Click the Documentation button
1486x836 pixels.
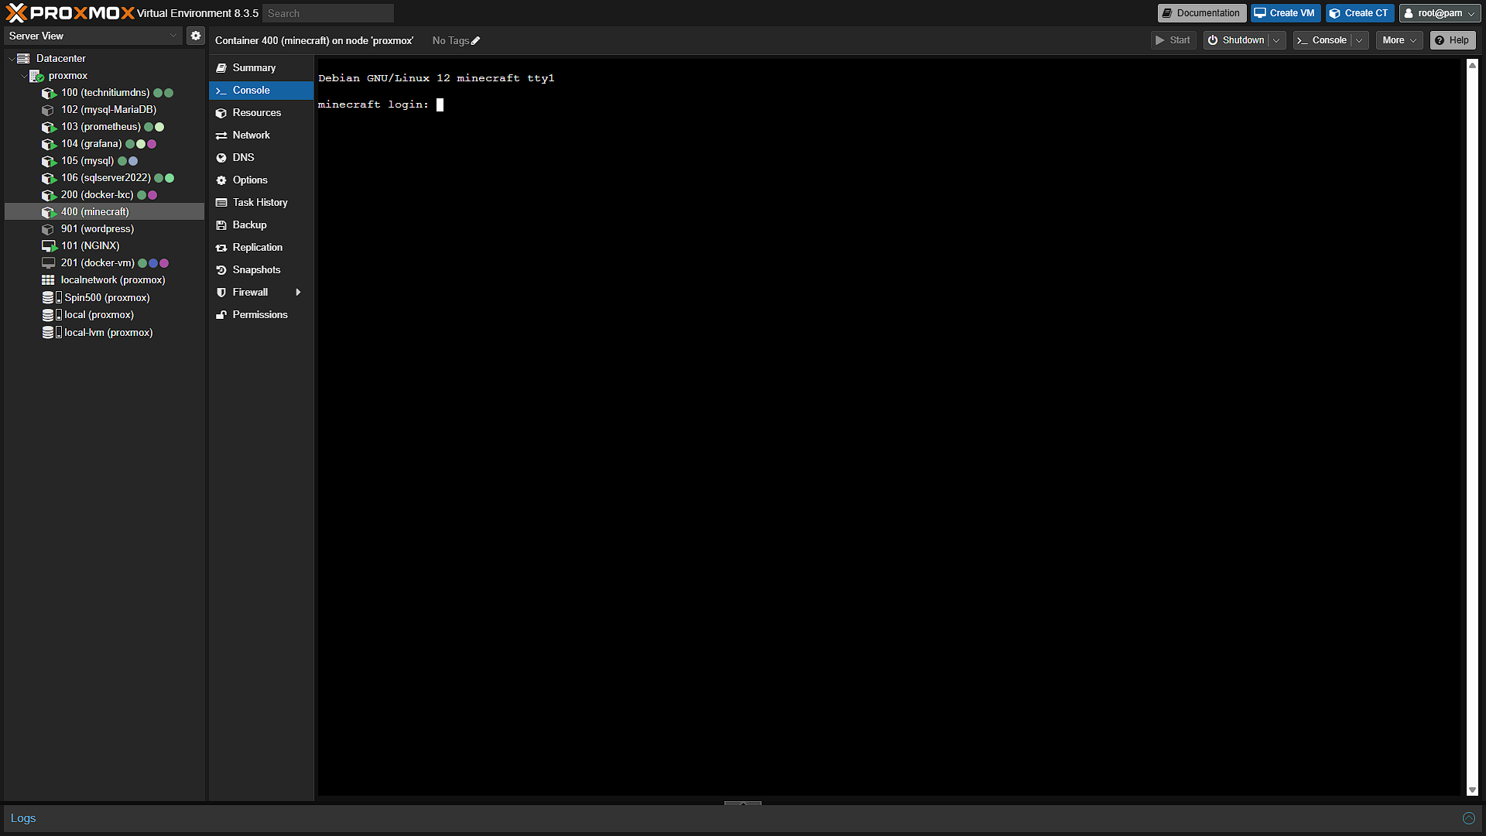pyautogui.click(x=1201, y=13)
